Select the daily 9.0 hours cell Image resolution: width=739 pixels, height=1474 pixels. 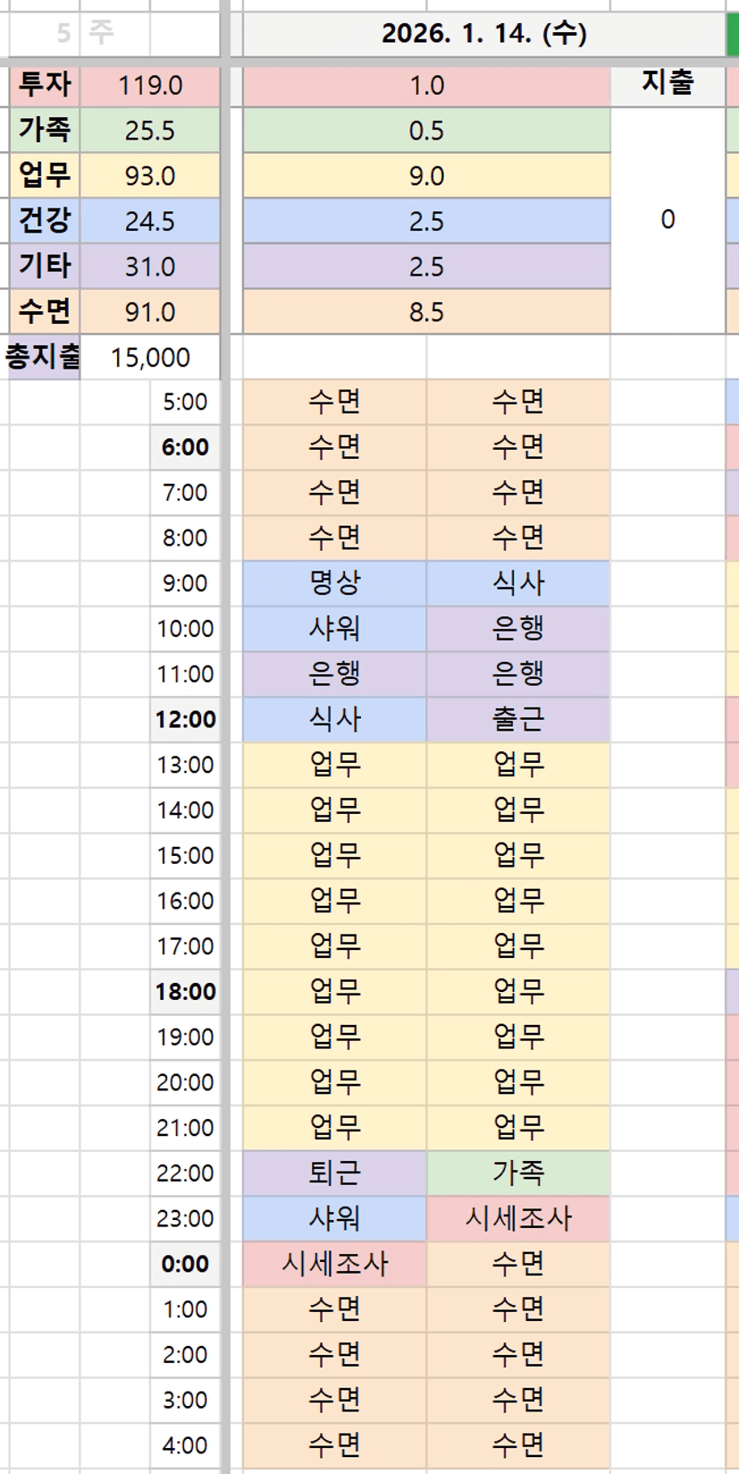426,175
